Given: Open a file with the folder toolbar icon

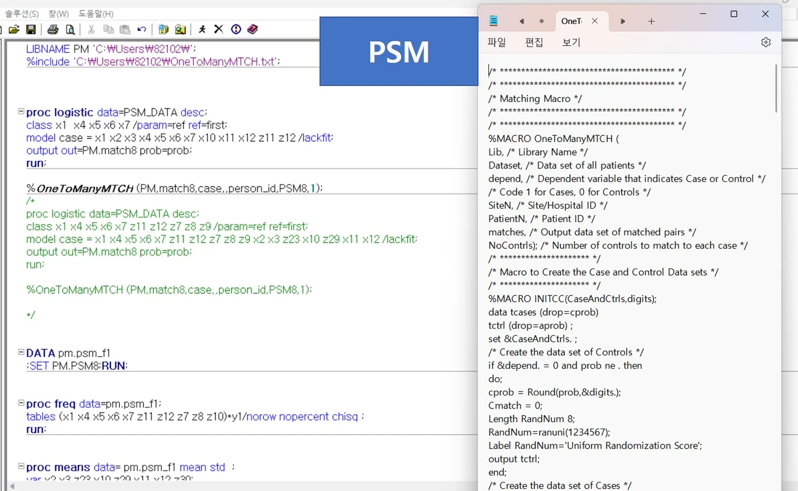Looking at the screenshot, I should (x=14, y=29).
